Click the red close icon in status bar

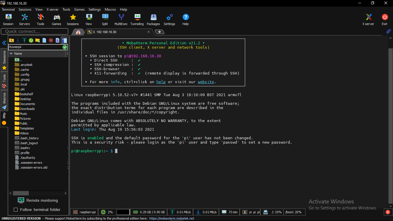[388, 212]
